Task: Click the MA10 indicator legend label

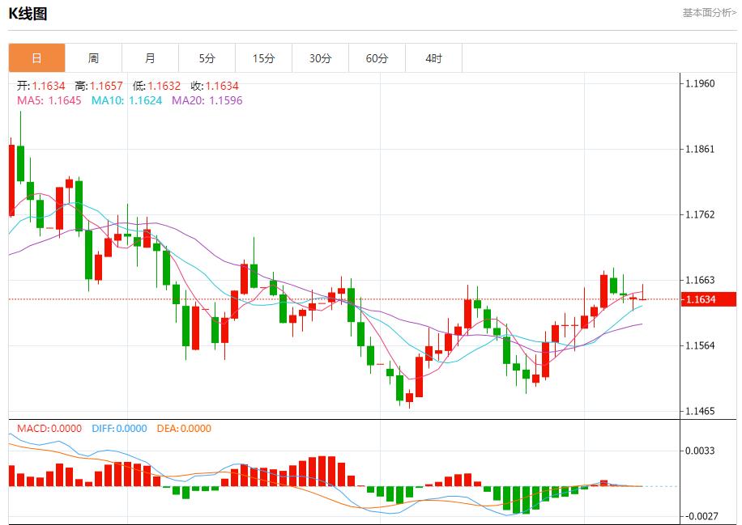Action: [x=126, y=101]
